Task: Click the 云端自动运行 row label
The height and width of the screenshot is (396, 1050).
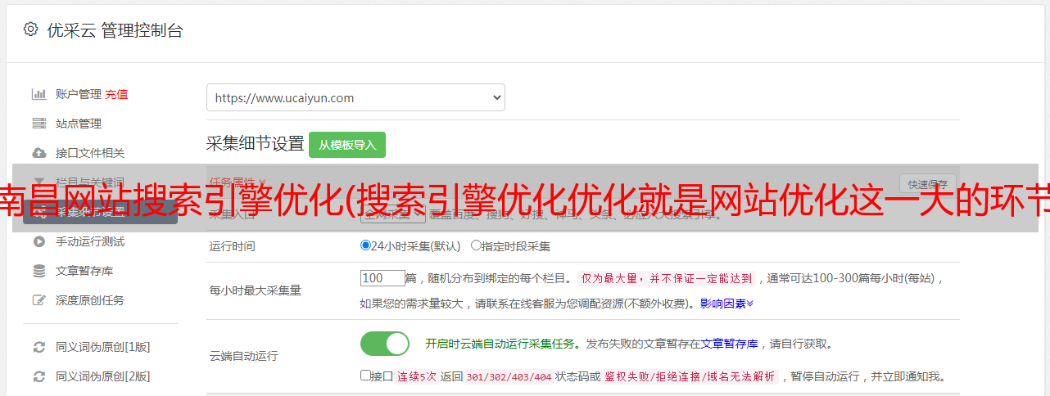Action: pos(244,356)
